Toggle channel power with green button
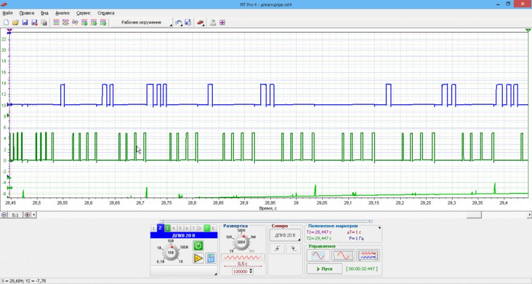 197,246
